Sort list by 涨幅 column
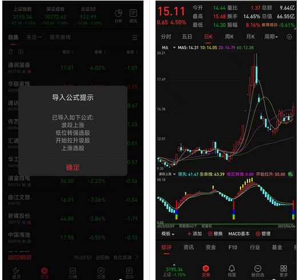 (x=100, y=52)
